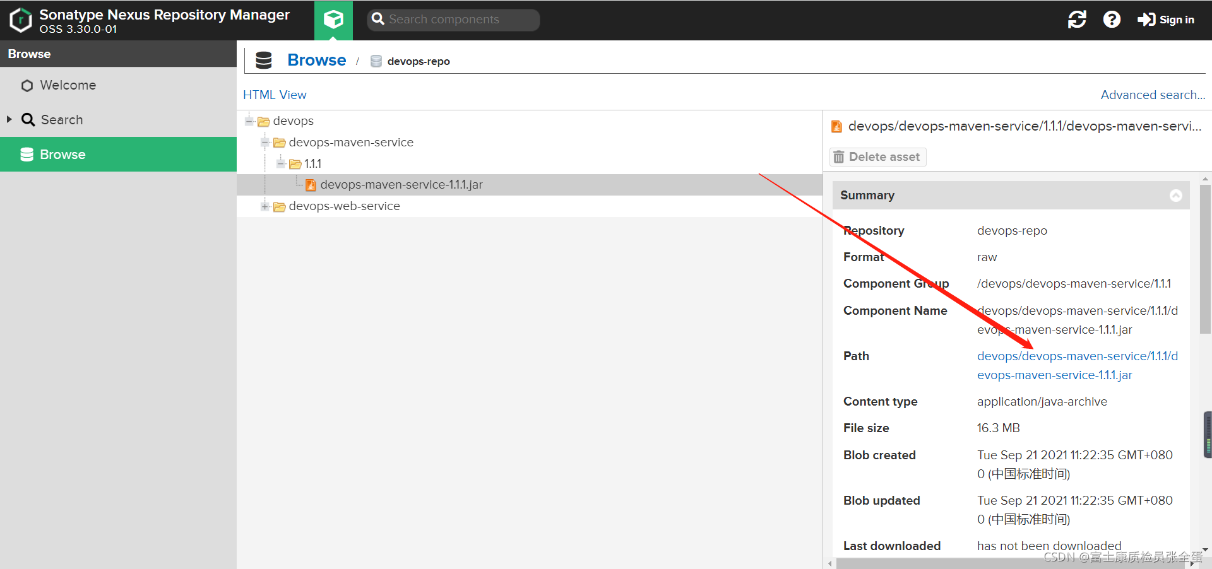Collapse the devops-maven-service node
This screenshot has width=1212, height=569.
(x=265, y=143)
